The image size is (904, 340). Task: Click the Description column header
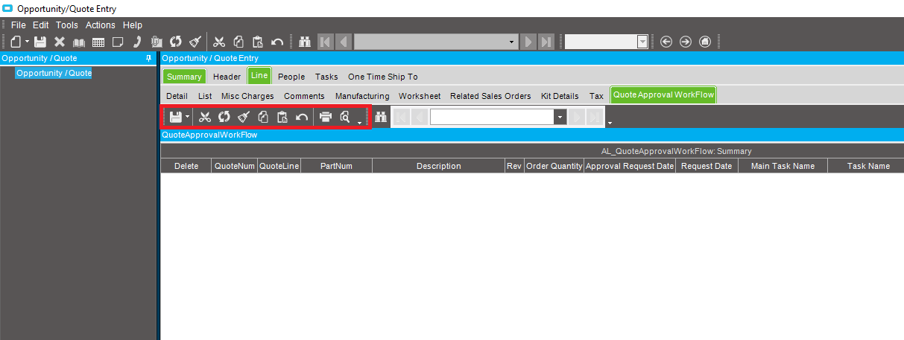click(x=438, y=166)
